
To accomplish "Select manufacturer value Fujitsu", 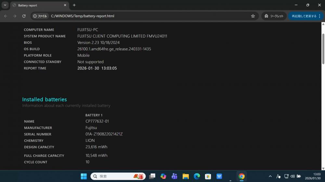I will click(x=91, y=127).
